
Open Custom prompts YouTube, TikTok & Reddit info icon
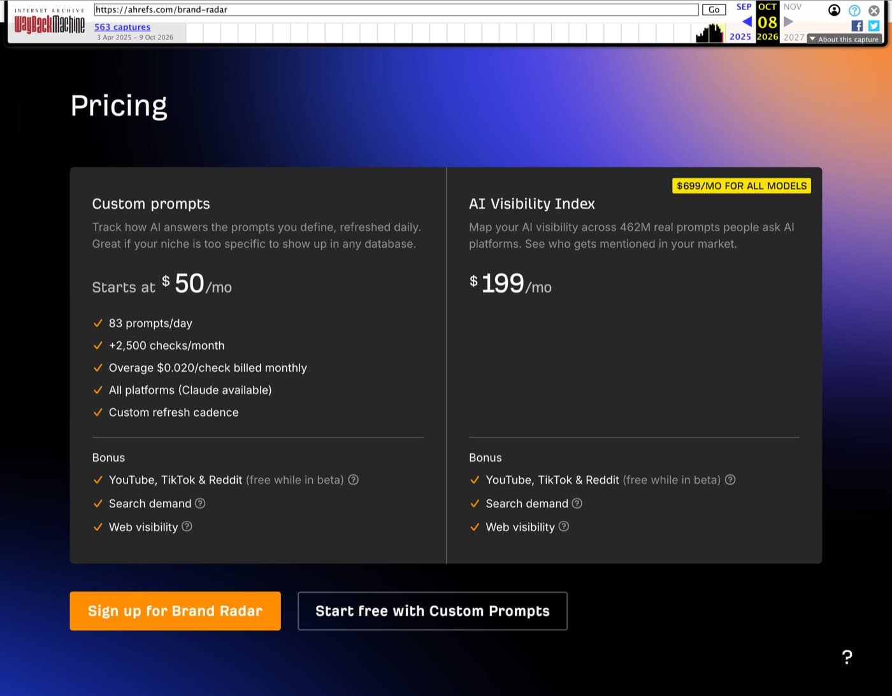coord(353,479)
